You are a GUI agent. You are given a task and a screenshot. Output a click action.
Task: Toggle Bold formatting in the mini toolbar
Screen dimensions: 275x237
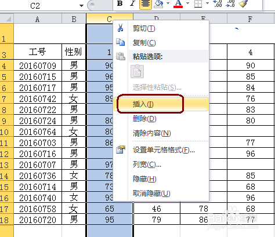(x=120, y=3)
